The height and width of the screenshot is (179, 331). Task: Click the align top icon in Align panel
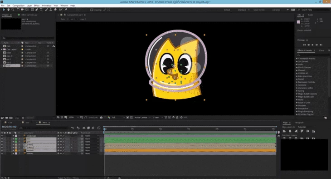click(x=302, y=131)
